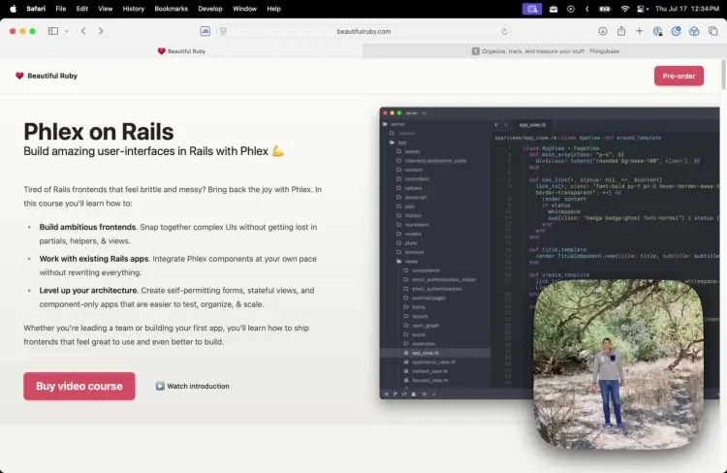
Task: Open the Bookmarks menu
Action: [x=171, y=9]
